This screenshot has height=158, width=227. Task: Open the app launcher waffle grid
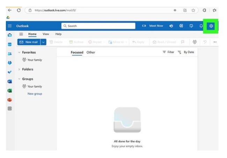(9, 26)
